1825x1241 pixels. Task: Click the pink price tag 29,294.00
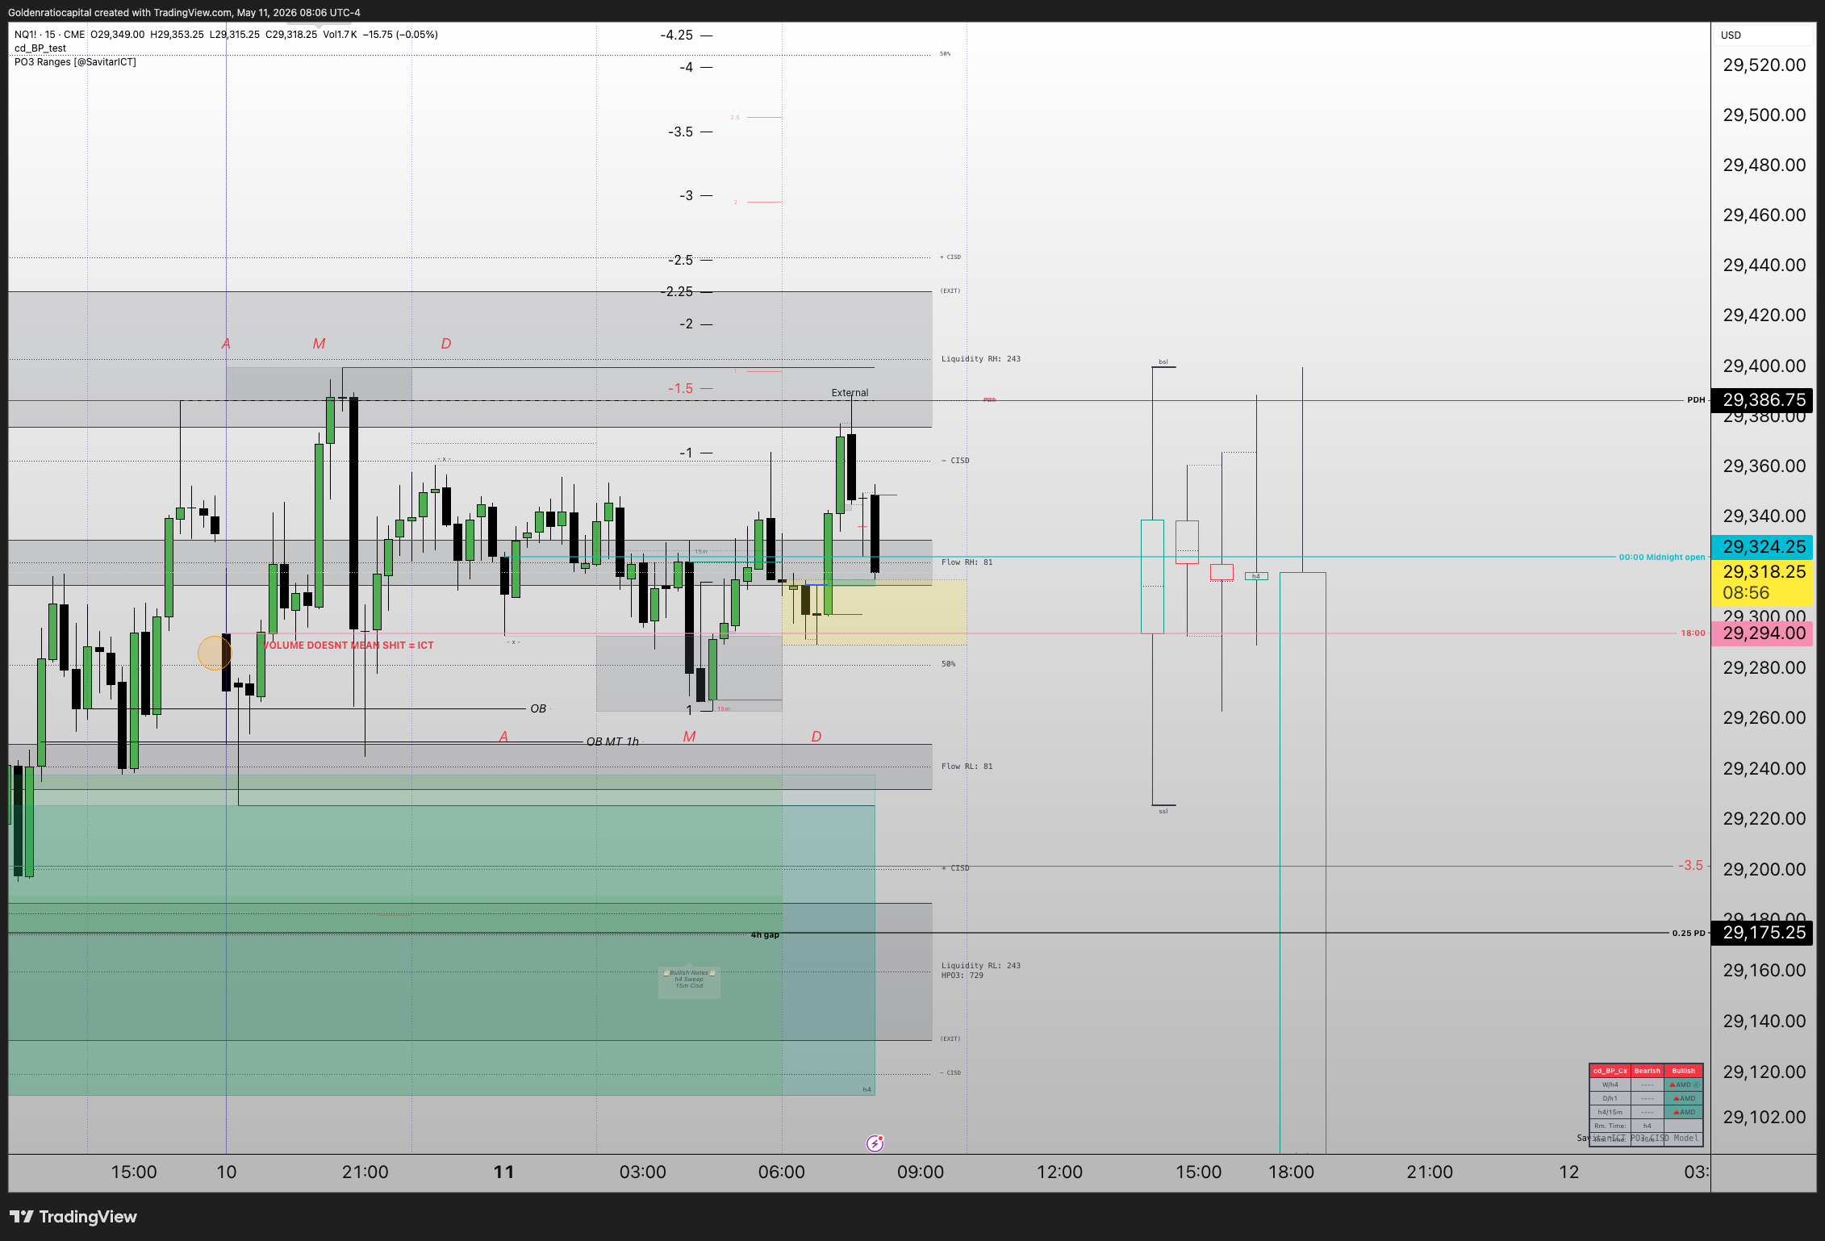(1764, 633)
